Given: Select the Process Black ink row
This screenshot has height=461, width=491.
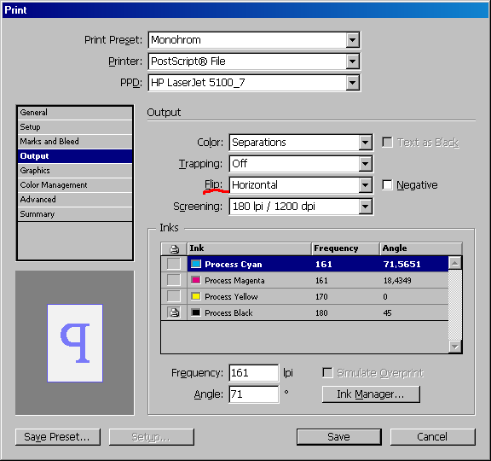Looking at the screenshot, I should tap(304, 312).
